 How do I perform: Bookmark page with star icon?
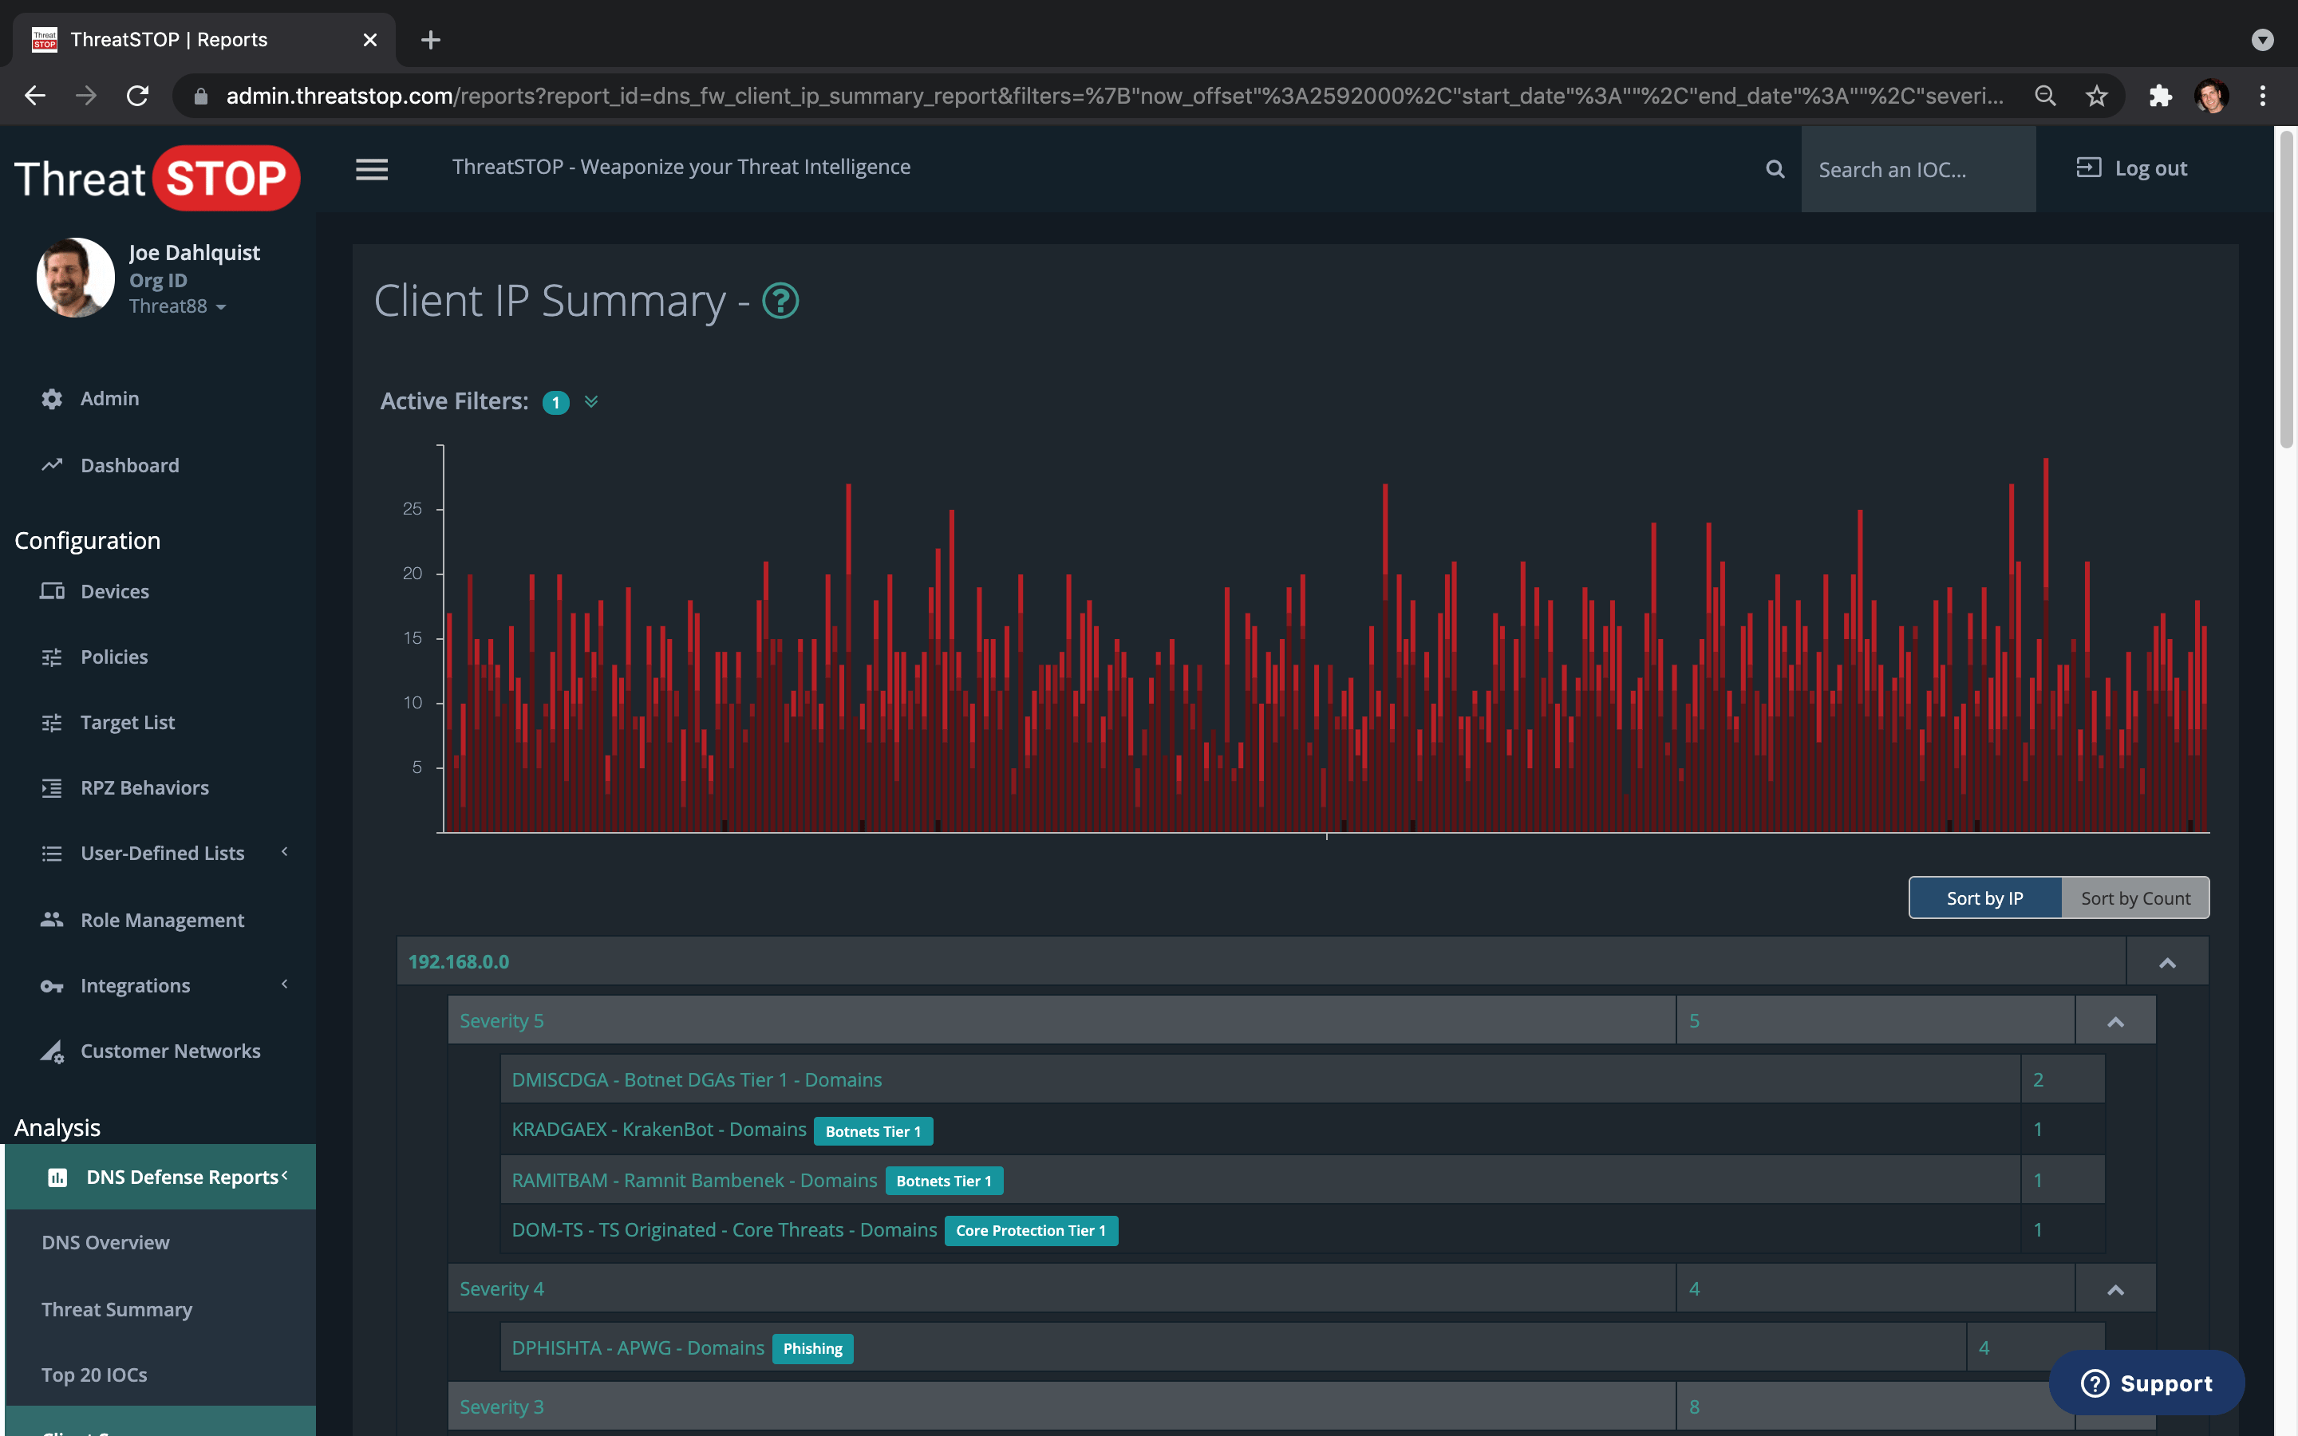click(2096, 96)
